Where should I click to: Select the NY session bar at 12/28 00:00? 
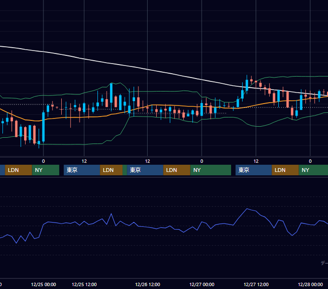(x=314, y=170)
